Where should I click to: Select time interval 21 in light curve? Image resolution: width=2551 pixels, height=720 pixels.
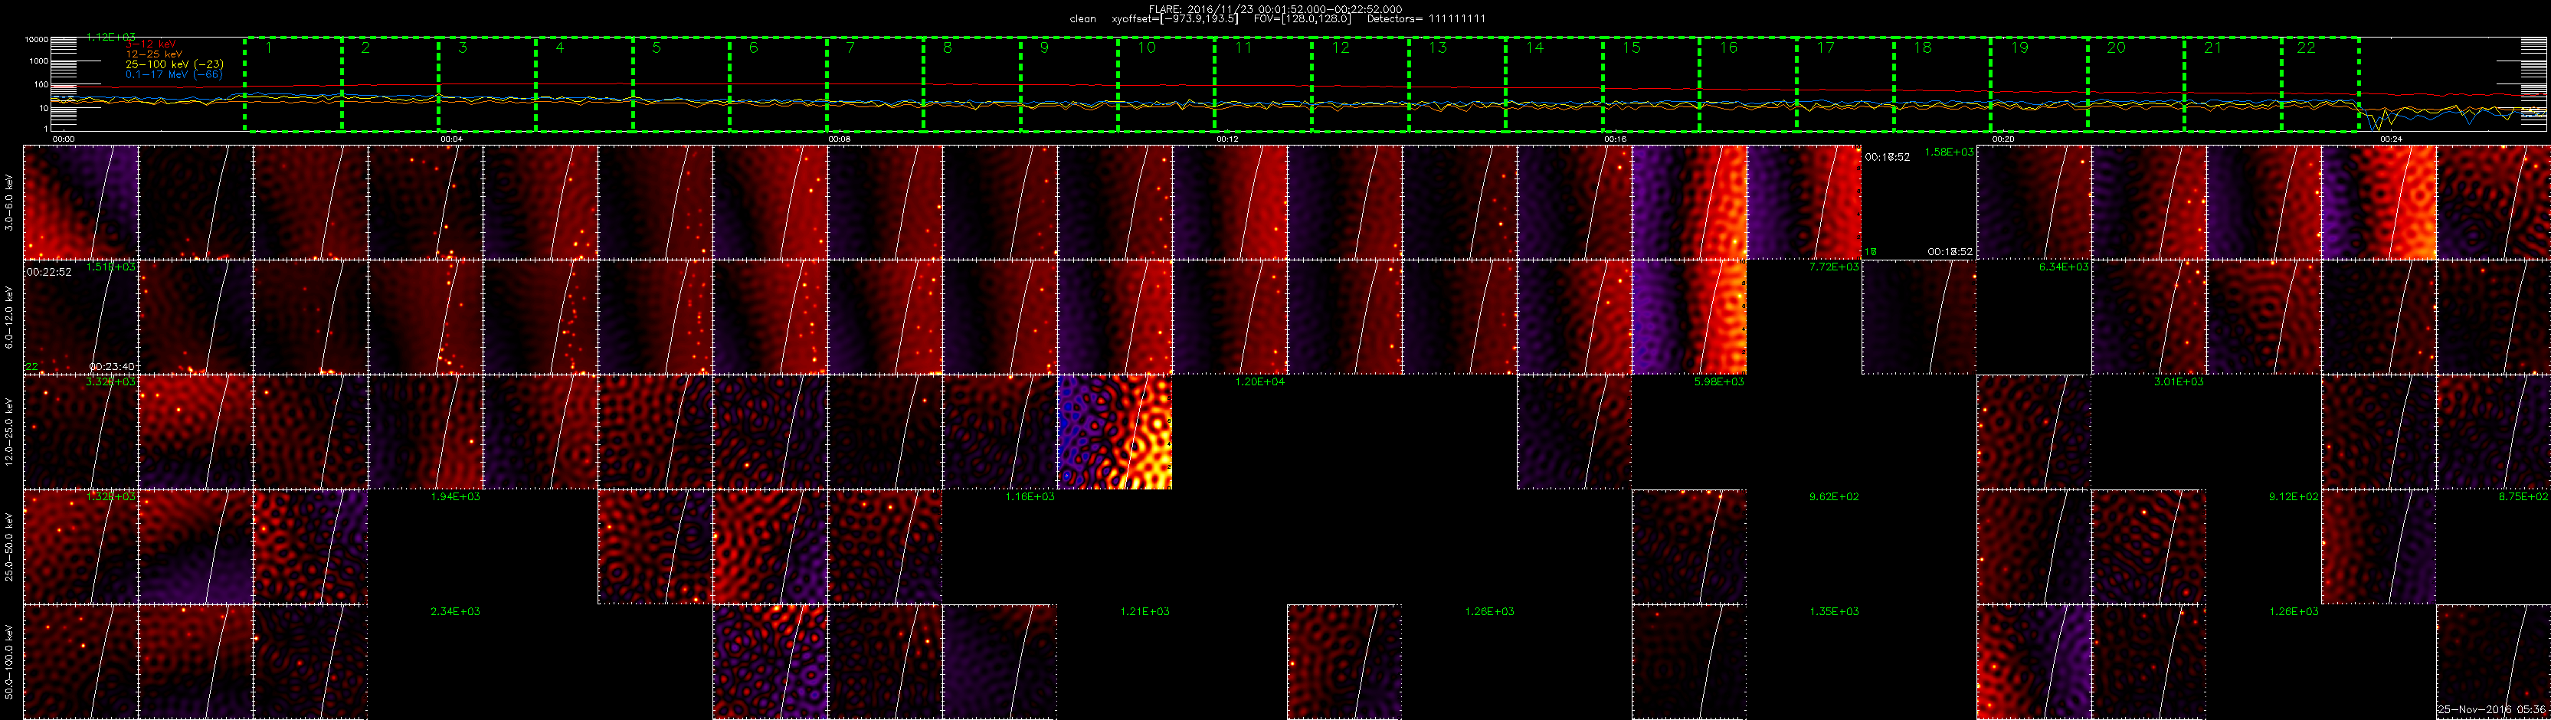[2234, 84]
